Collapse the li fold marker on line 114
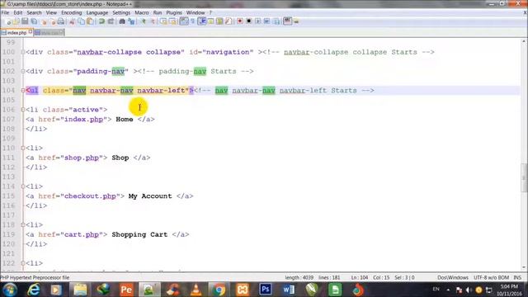 coord(23,186)
